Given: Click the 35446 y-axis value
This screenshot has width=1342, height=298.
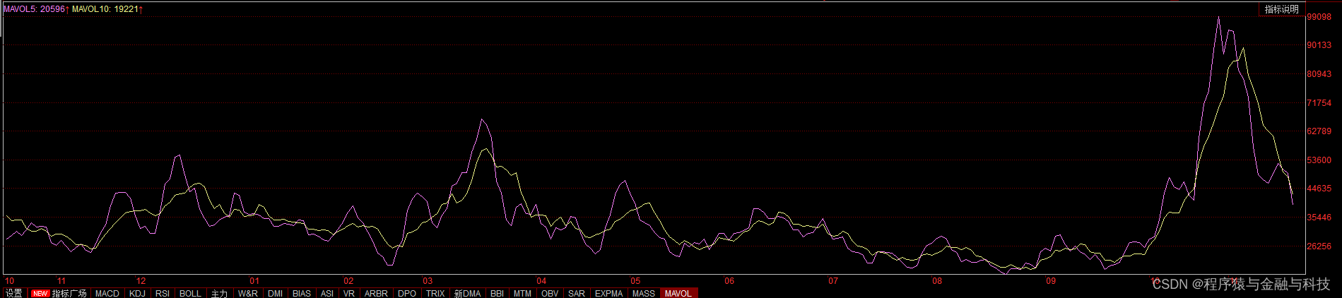Looking at the screenshot, I should coord(1319,217).
